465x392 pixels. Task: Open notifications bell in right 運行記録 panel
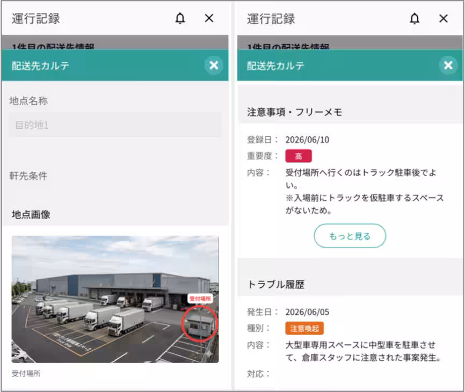[415, 19]
